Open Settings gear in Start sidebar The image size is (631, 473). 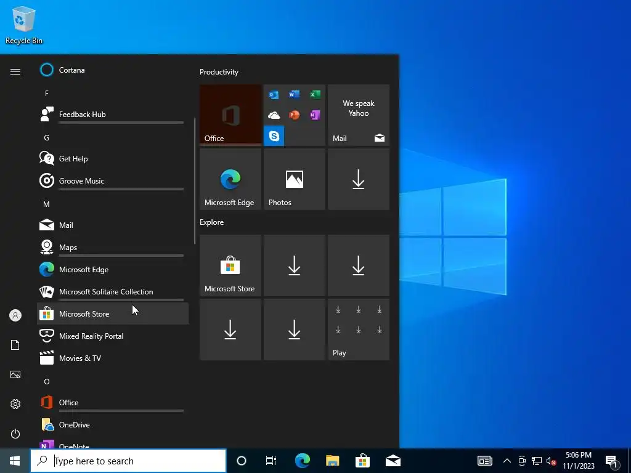pyautogui.click(x=15, y=404)
